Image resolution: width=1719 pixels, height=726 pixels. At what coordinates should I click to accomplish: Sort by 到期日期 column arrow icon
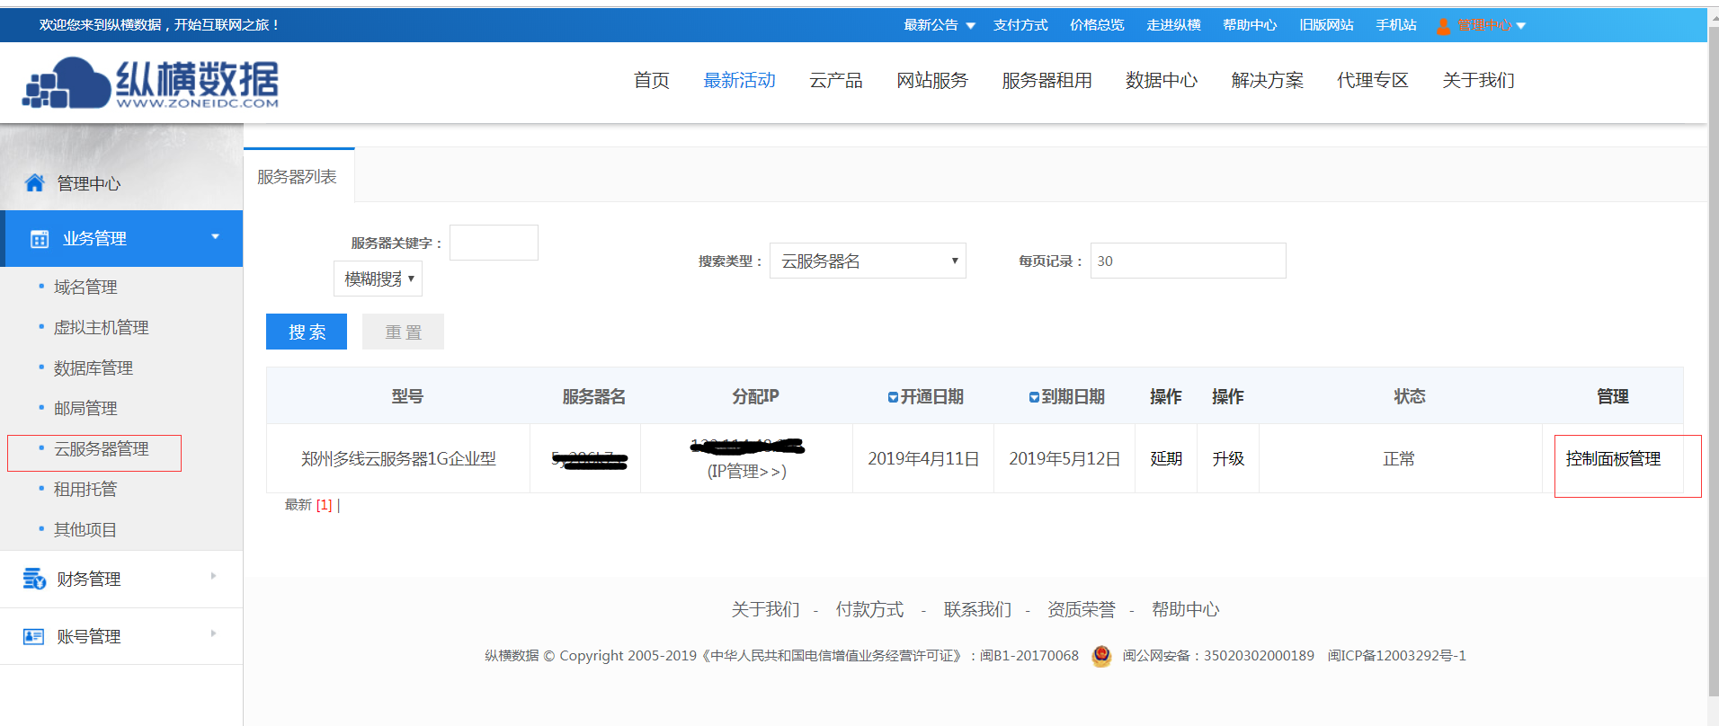click(1034, 397)
